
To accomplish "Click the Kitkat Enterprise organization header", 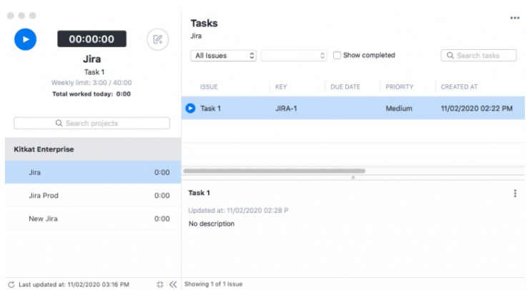I will pyautogui.click(x=44, y=150).
